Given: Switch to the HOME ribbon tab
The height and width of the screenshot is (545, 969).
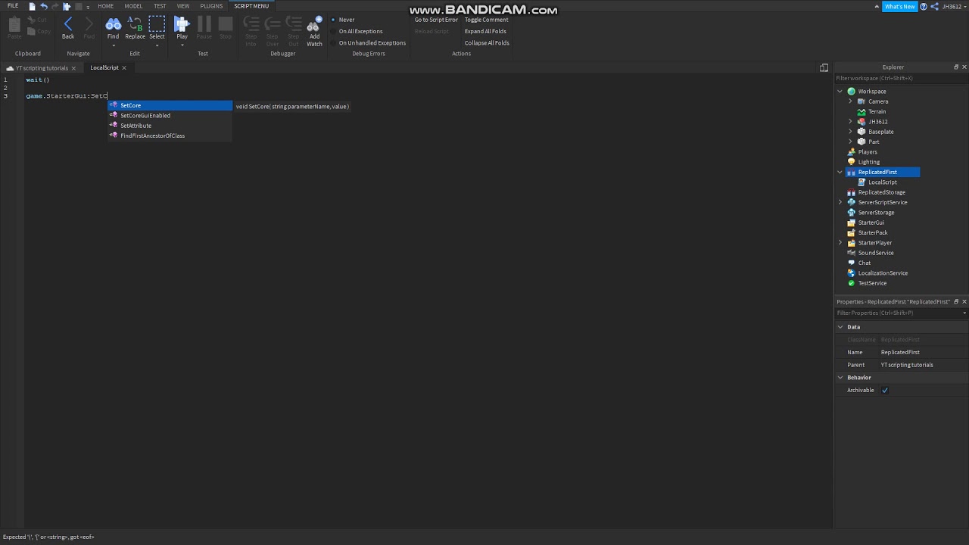Looking at the screenshot, I should coord(105,6).
